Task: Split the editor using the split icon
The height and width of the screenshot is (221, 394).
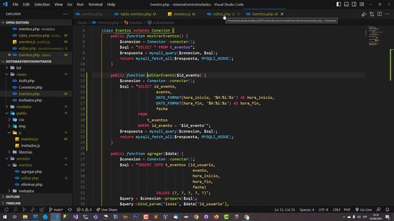Action: tap(379, 14)
